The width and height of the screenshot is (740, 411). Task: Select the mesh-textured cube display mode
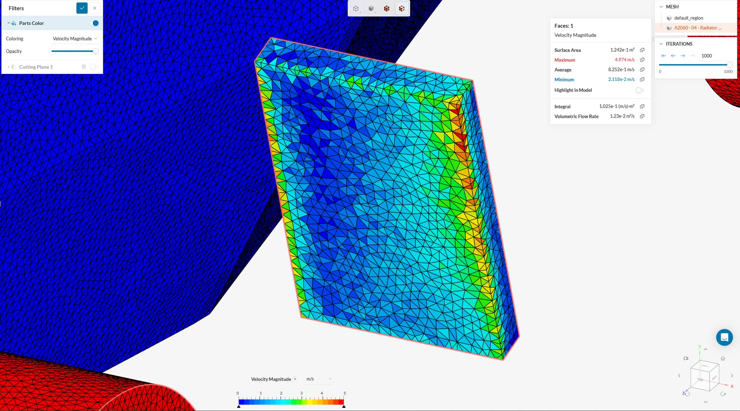371,8
